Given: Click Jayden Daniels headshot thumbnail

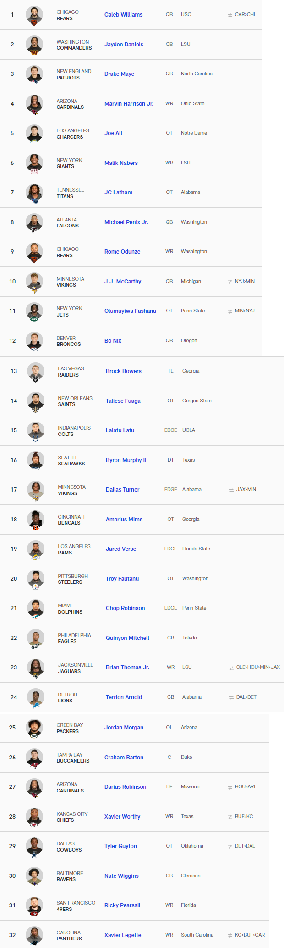Looking at the screenshot, I should [x=34, y=45].
